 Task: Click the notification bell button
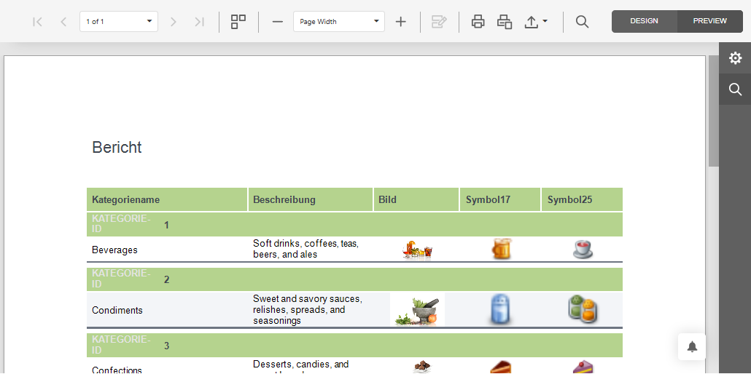(692, 346)
